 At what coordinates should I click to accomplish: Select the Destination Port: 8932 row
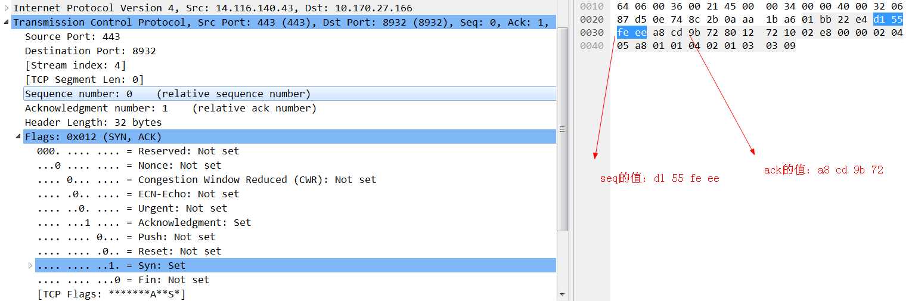(x=290, y=51)
